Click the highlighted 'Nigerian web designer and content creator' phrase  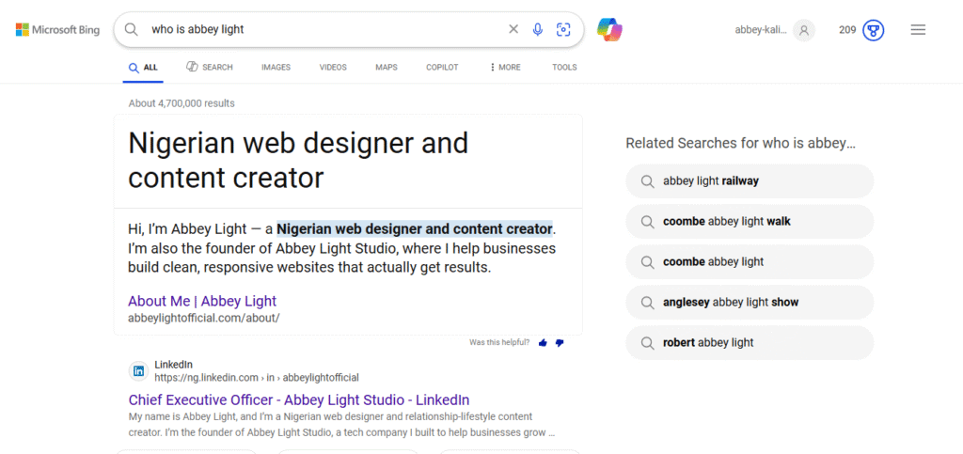click(415, 228)
